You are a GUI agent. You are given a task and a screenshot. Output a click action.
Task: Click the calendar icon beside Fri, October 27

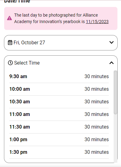coord(10,43)
